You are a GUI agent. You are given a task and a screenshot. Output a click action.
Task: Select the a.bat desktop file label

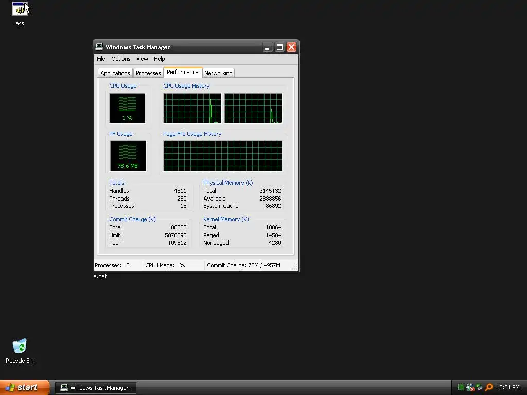tap(100, 276)
